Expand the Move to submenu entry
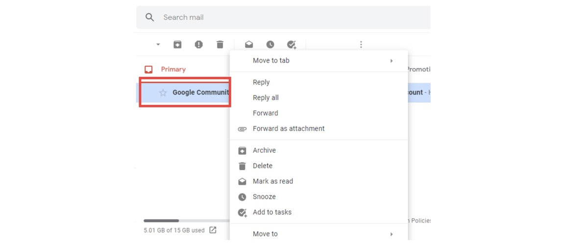Viewport: 588px width, 245px height. pyautogui.click(x=318, y=234)
